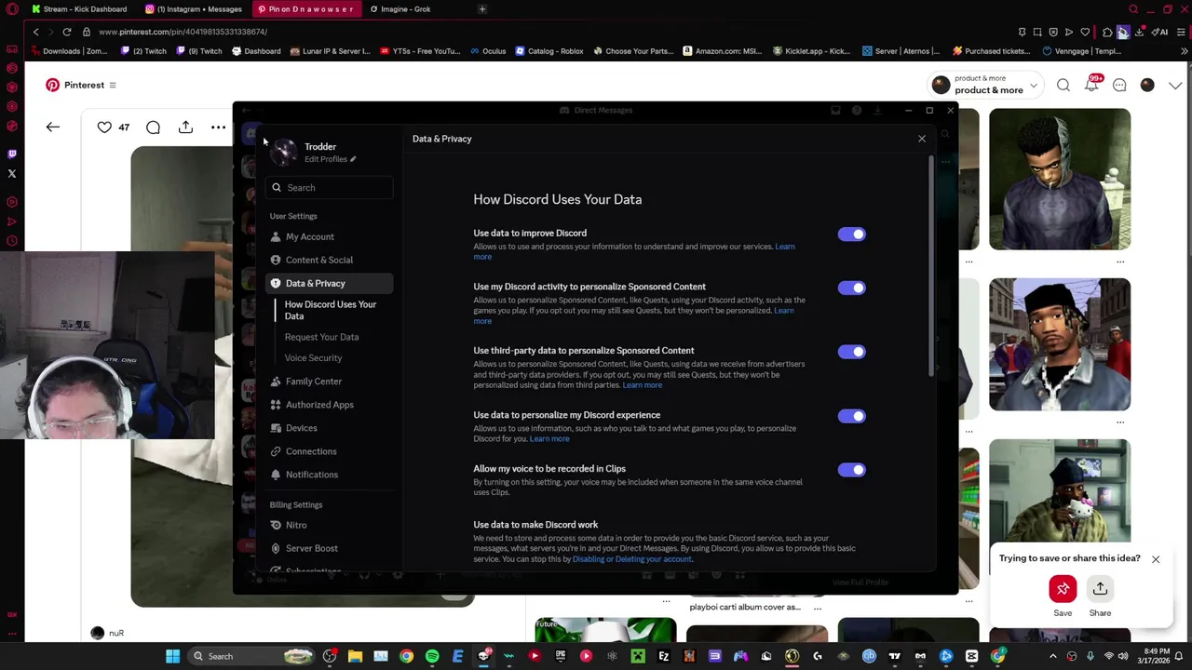1192x670 pixels.
Task: Open Family Center settings
Action: click(x=330, y=382)
